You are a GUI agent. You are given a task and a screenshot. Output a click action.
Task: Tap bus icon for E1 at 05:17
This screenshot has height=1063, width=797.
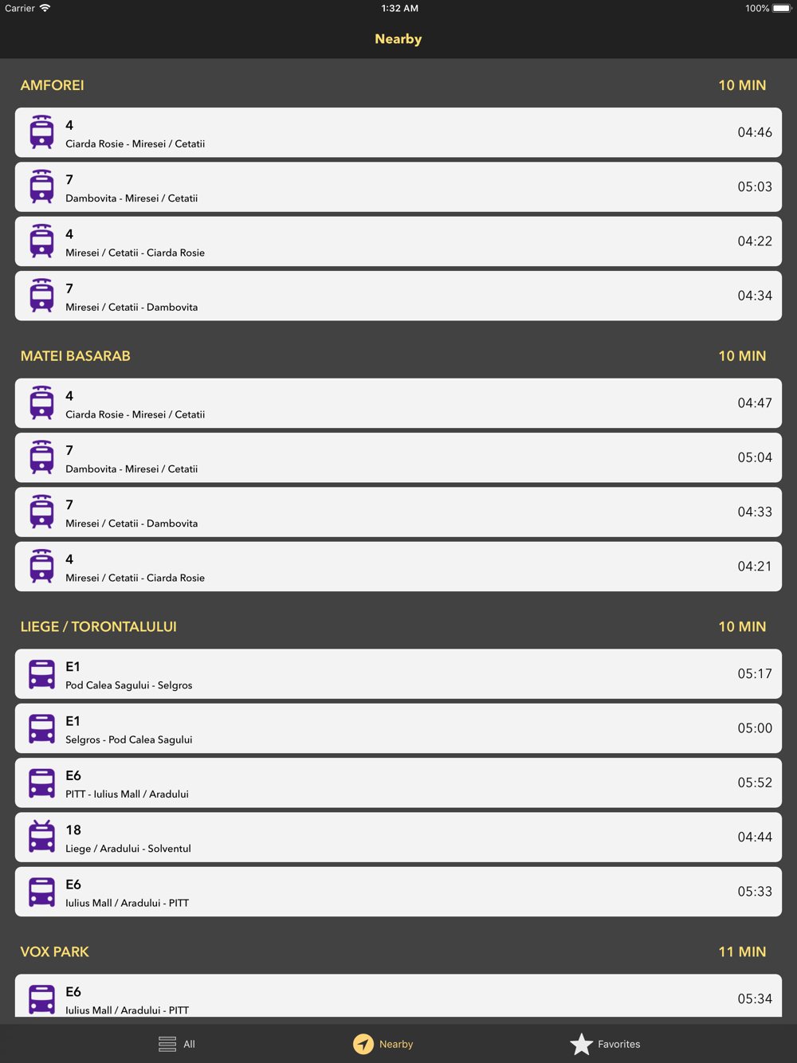tap(41, 674)
